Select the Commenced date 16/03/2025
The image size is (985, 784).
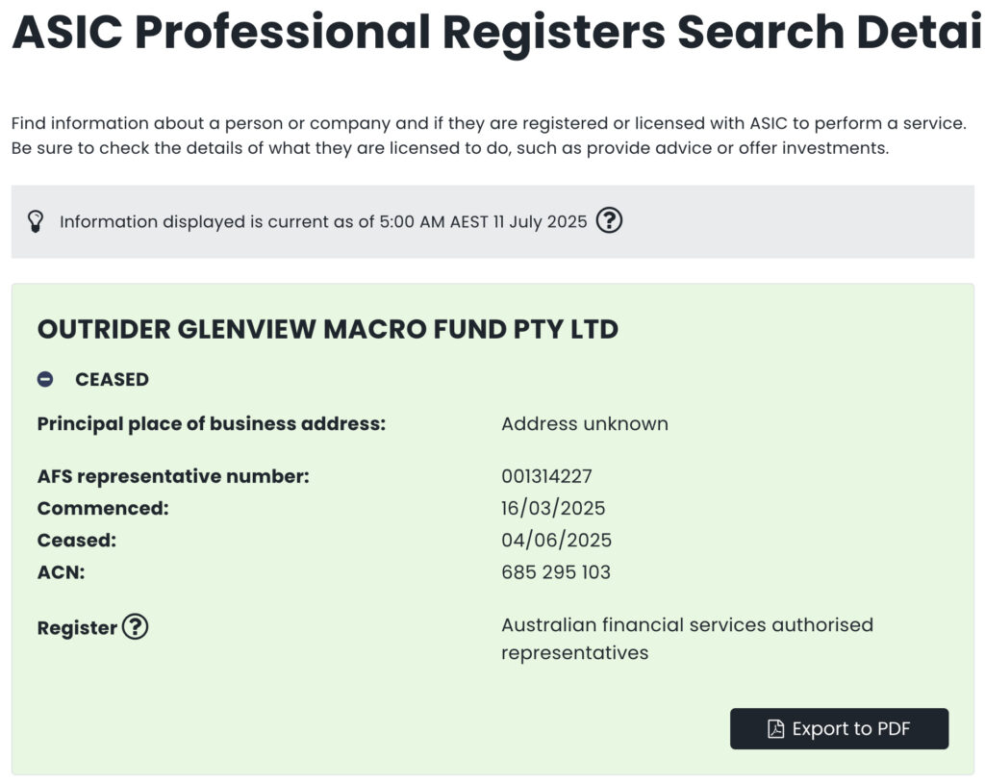(x=553, y=508)
